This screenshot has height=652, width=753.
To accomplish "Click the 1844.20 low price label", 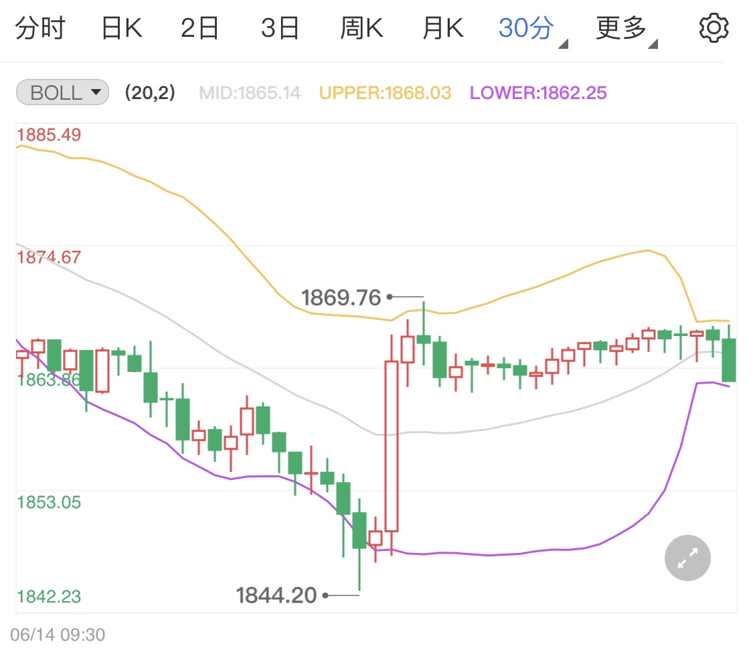I will 276,595.
